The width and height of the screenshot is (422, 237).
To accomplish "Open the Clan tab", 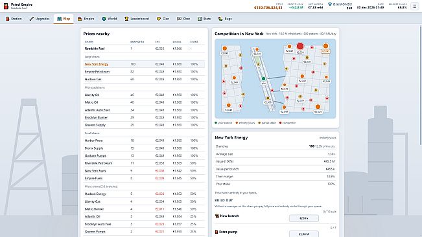I will (163, 19).
